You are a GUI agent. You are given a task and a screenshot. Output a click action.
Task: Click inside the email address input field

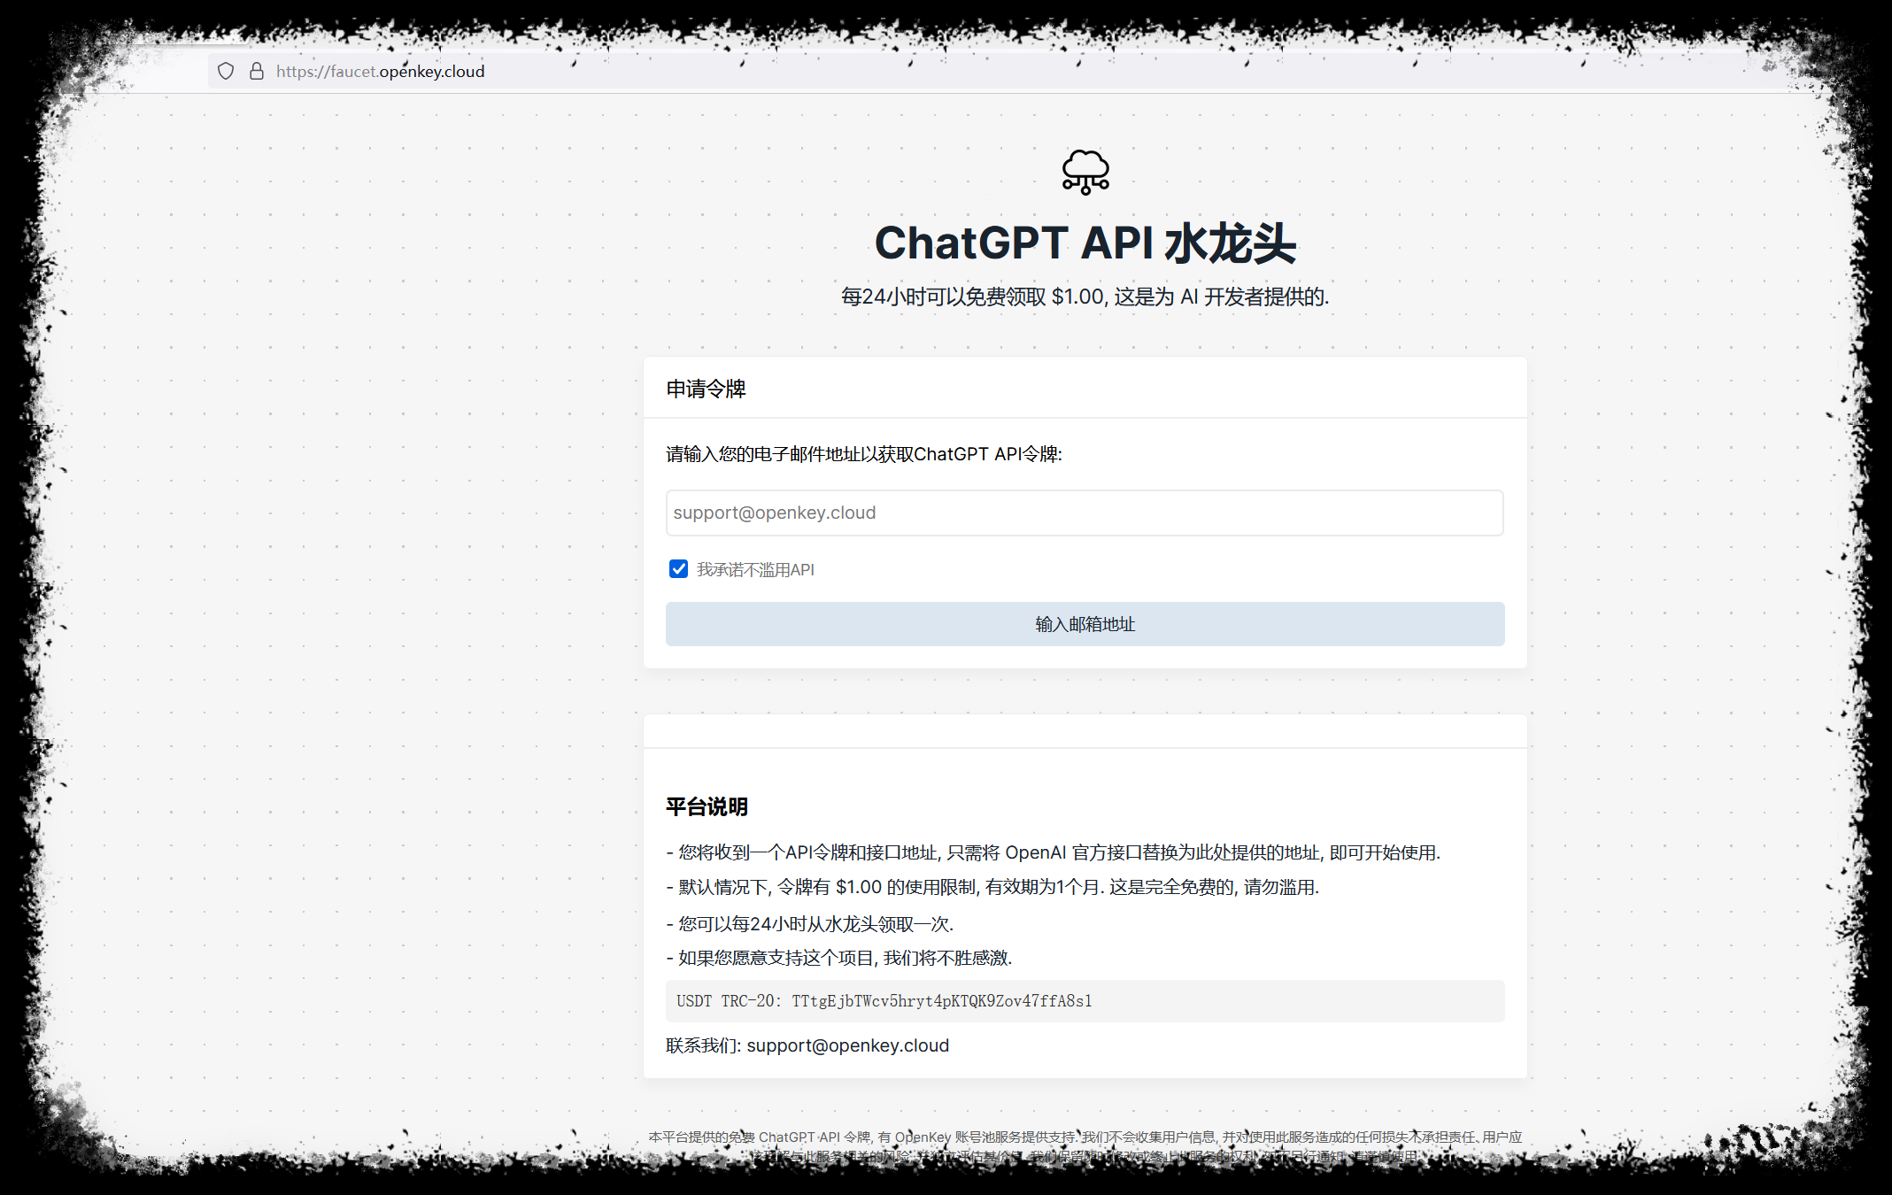(1084, 513)
